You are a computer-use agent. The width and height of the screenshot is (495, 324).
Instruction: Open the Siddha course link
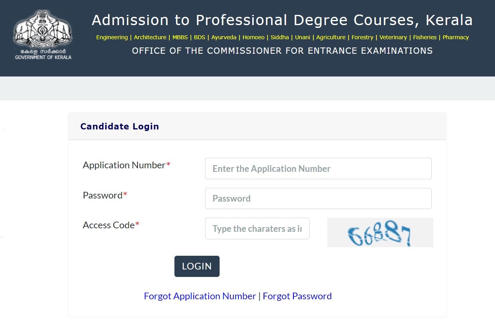pyautogui.click(x=280, y=37)
